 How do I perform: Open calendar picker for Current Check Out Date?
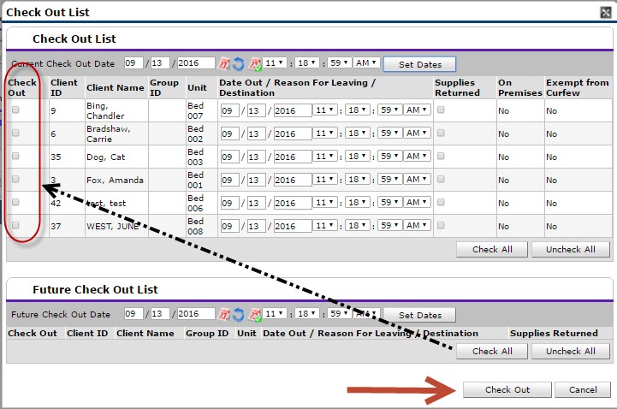click(224, 63)
